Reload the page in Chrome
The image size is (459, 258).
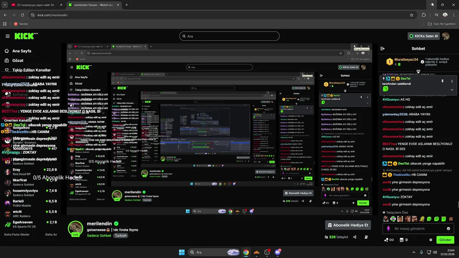[x=23, y=15]
